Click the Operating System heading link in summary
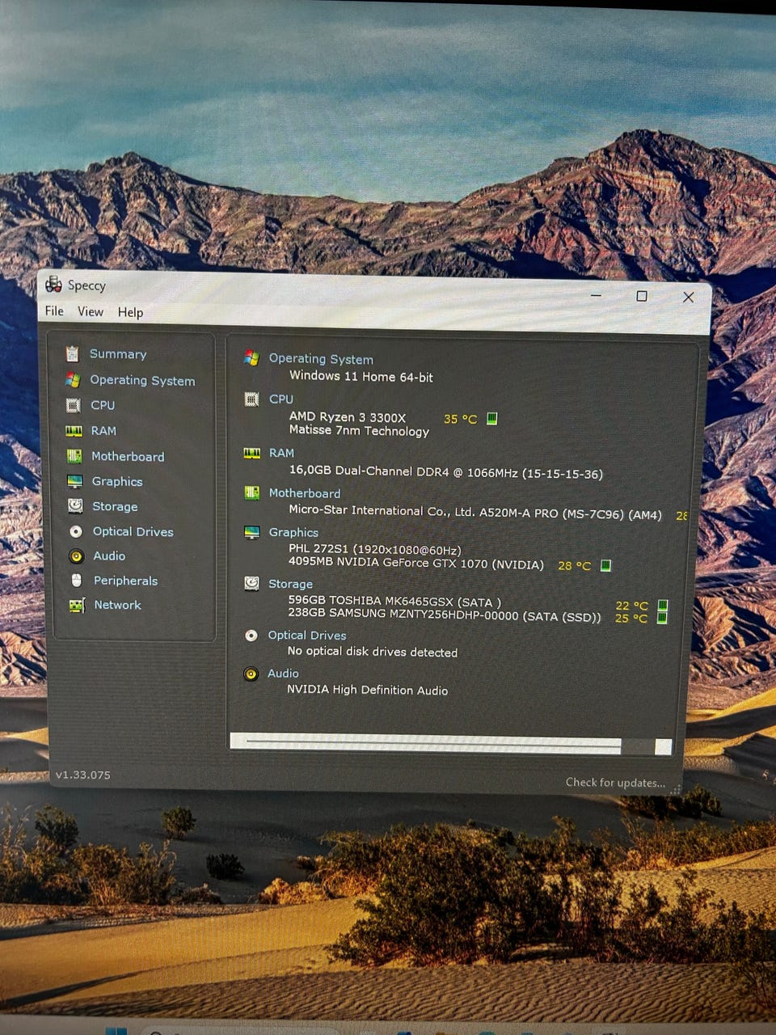776x1035 pixels. coord(321,359)
